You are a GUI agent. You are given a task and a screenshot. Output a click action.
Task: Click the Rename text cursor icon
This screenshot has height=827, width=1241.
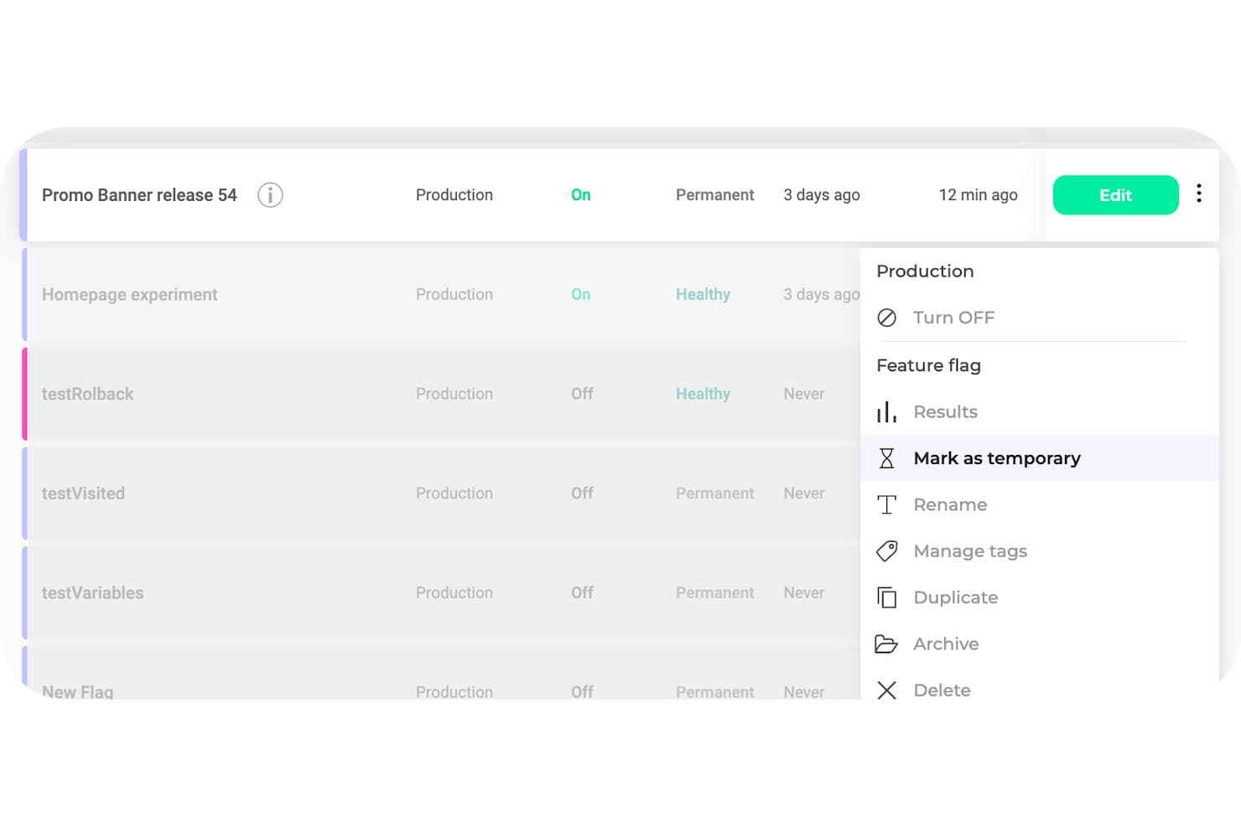tap(886, 504)
